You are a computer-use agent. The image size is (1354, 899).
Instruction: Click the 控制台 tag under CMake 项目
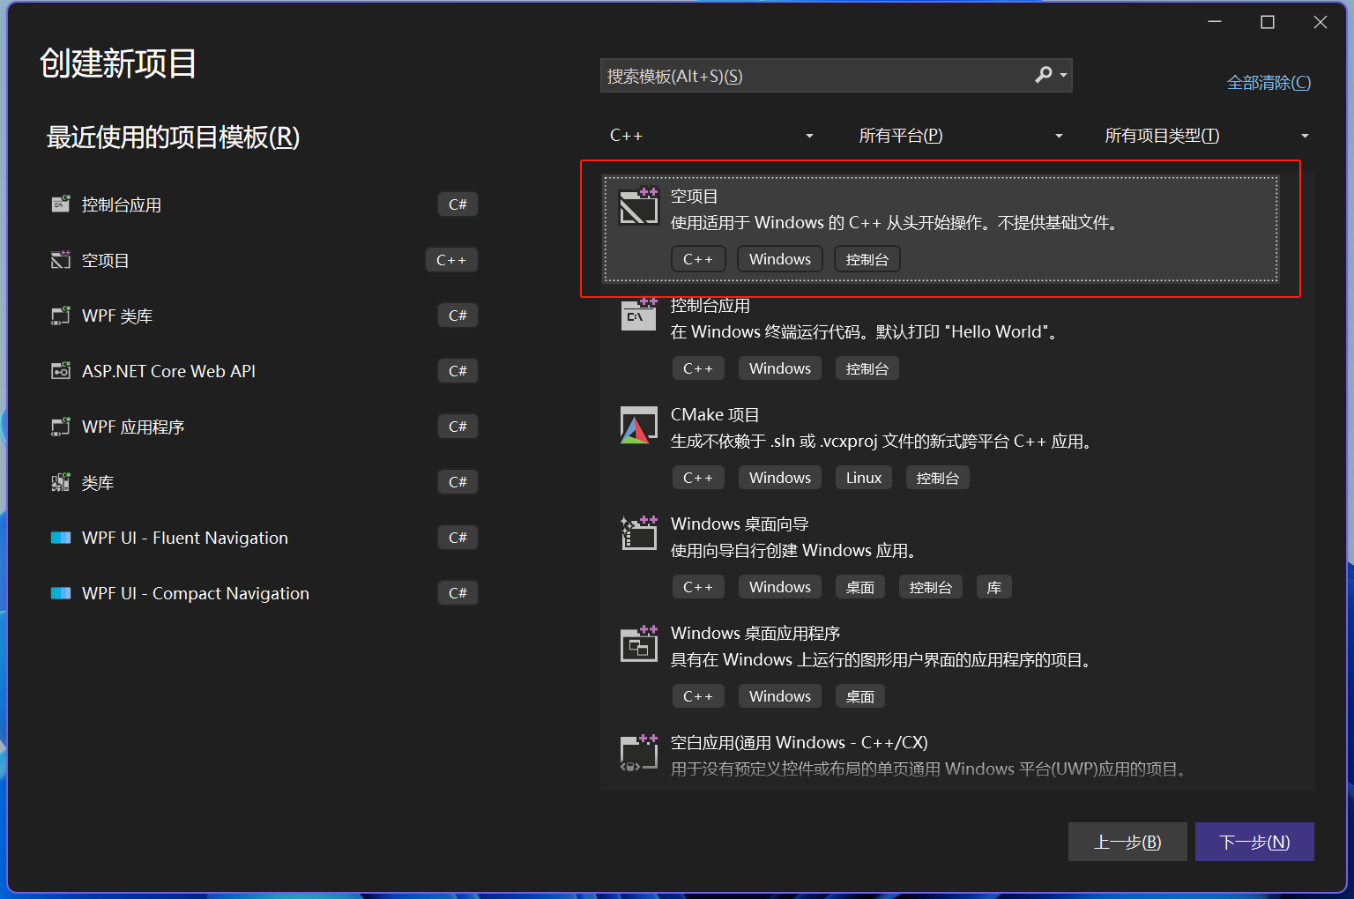938,478
